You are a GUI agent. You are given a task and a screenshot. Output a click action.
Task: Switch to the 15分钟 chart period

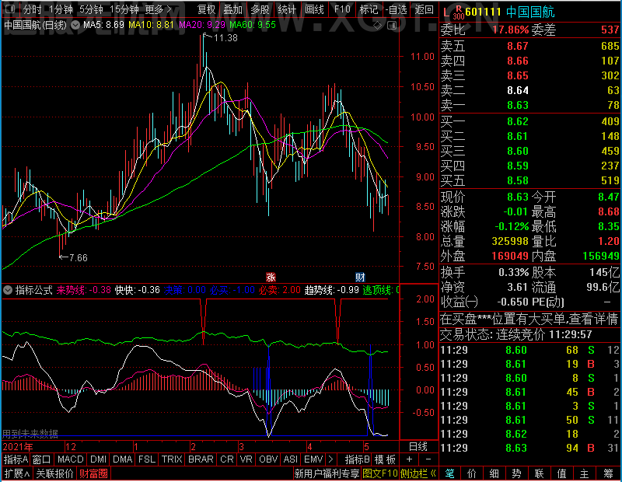pyautogui.click(x=124, y=9)
